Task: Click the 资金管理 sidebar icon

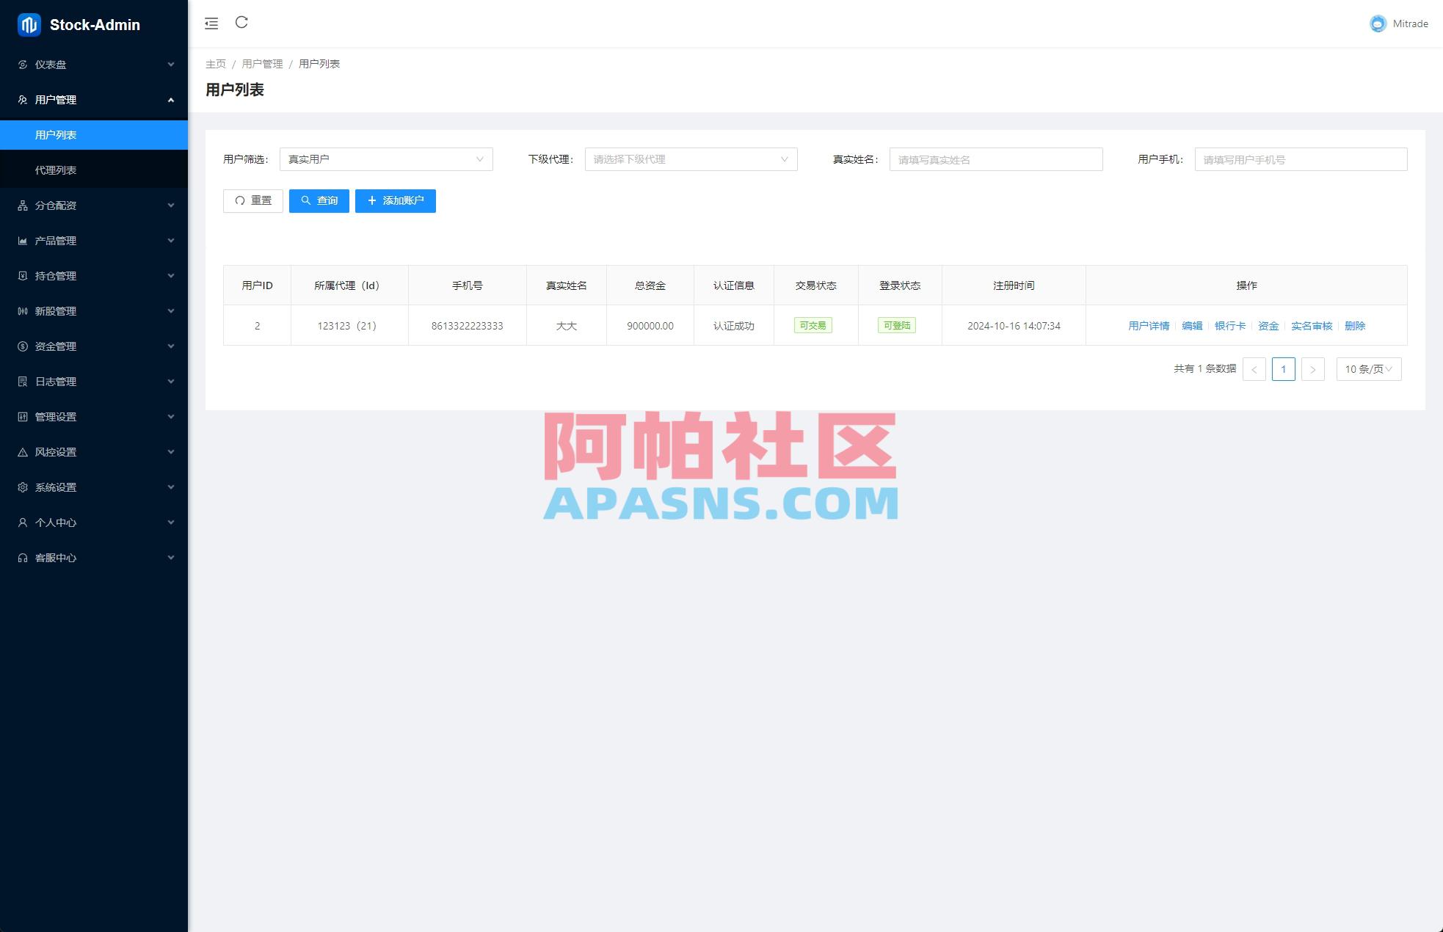Action: [x=22, y=346]
